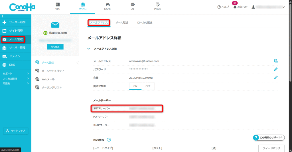Open the user account dropdown arrow
This screenshot has width=292, height=152.
[x=283, y=7]
